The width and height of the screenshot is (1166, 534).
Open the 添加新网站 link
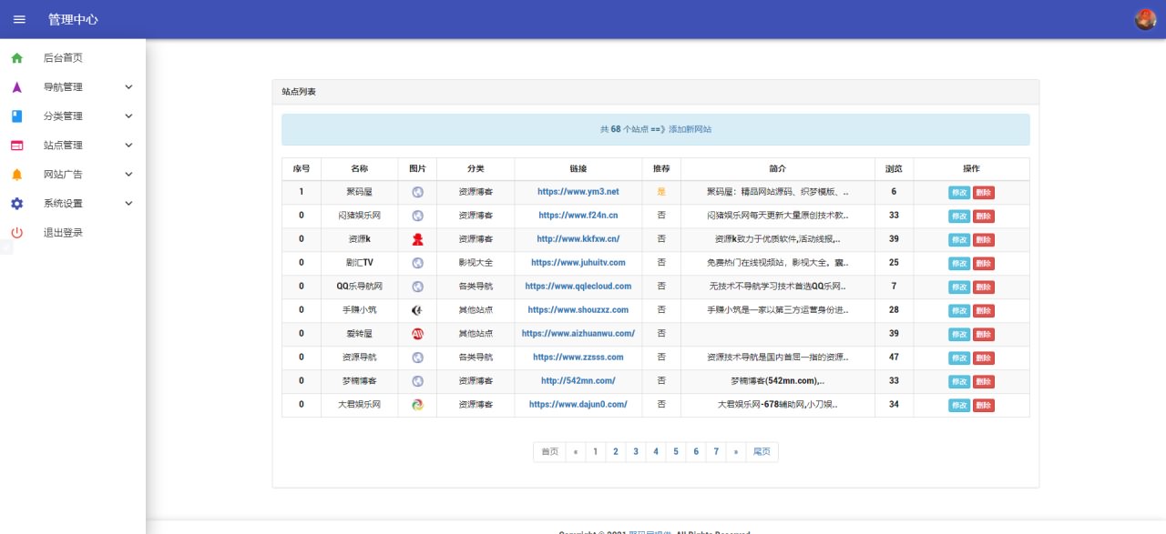point(690,129)
